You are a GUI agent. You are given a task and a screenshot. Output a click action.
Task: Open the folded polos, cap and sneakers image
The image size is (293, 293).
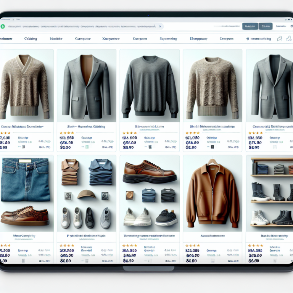click(x=87, y=193)
